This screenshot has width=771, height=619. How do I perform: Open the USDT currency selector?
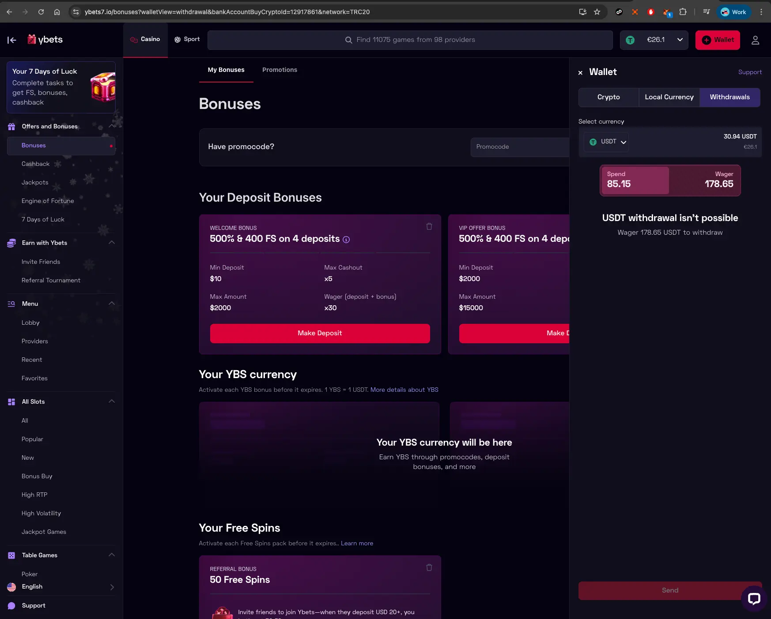pos(606,142)
